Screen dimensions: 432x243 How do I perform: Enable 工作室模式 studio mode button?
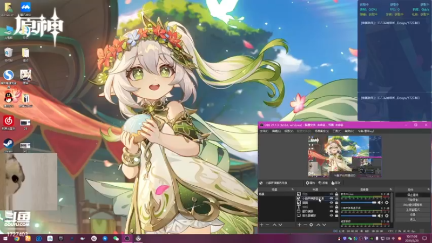[x=413, y=210]
